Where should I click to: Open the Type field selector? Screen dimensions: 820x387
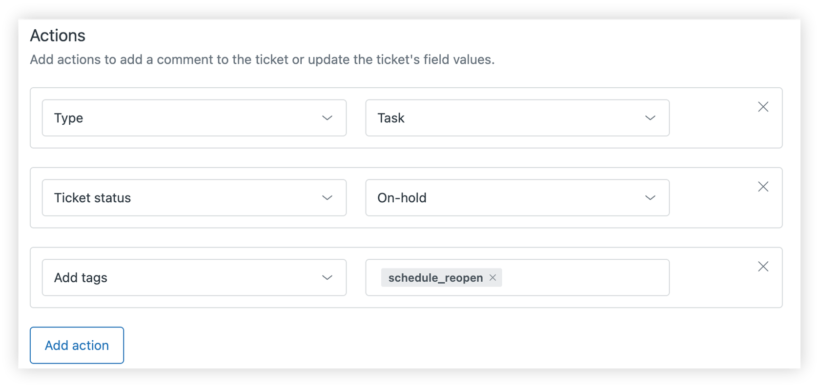[x=194, y=118]
